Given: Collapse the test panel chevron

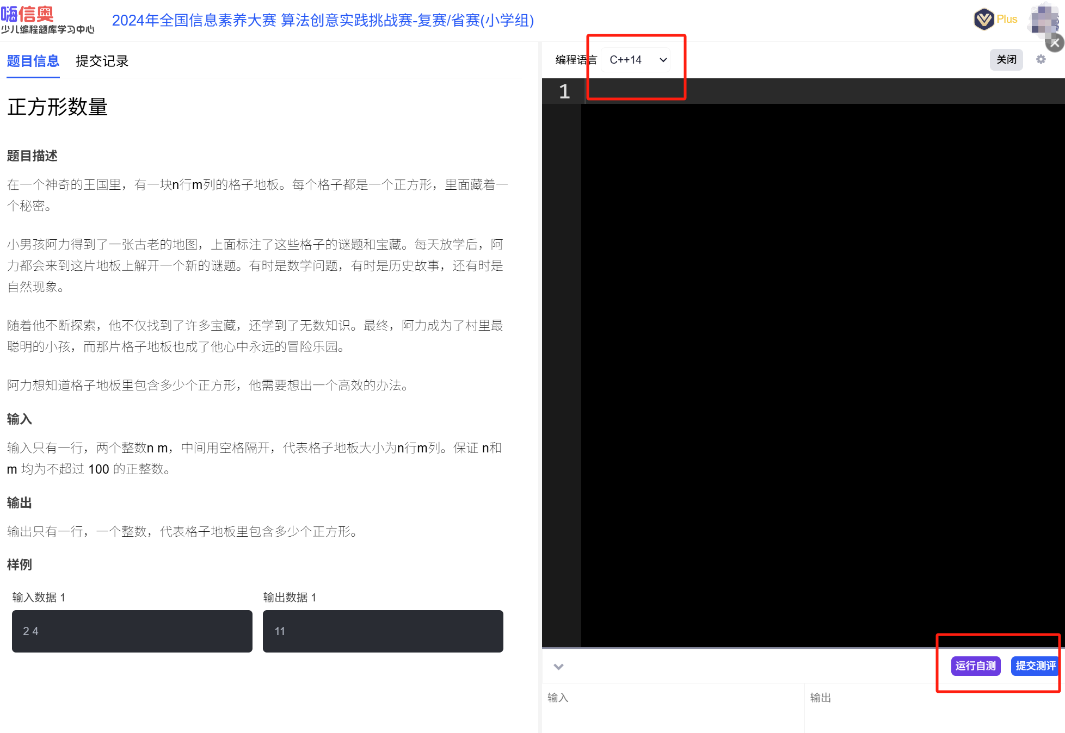Looking at the screenshot, I should point(558,667).
